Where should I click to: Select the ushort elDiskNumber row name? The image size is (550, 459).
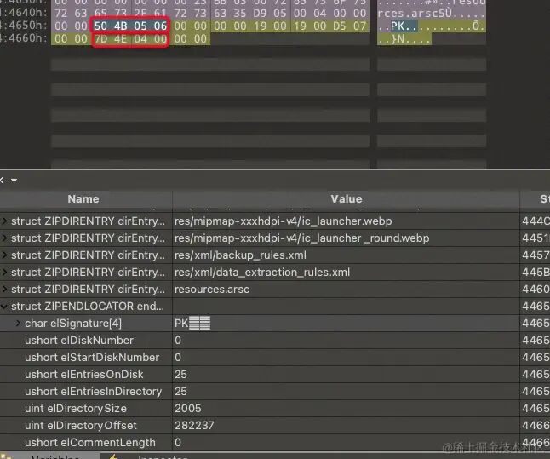79,340
